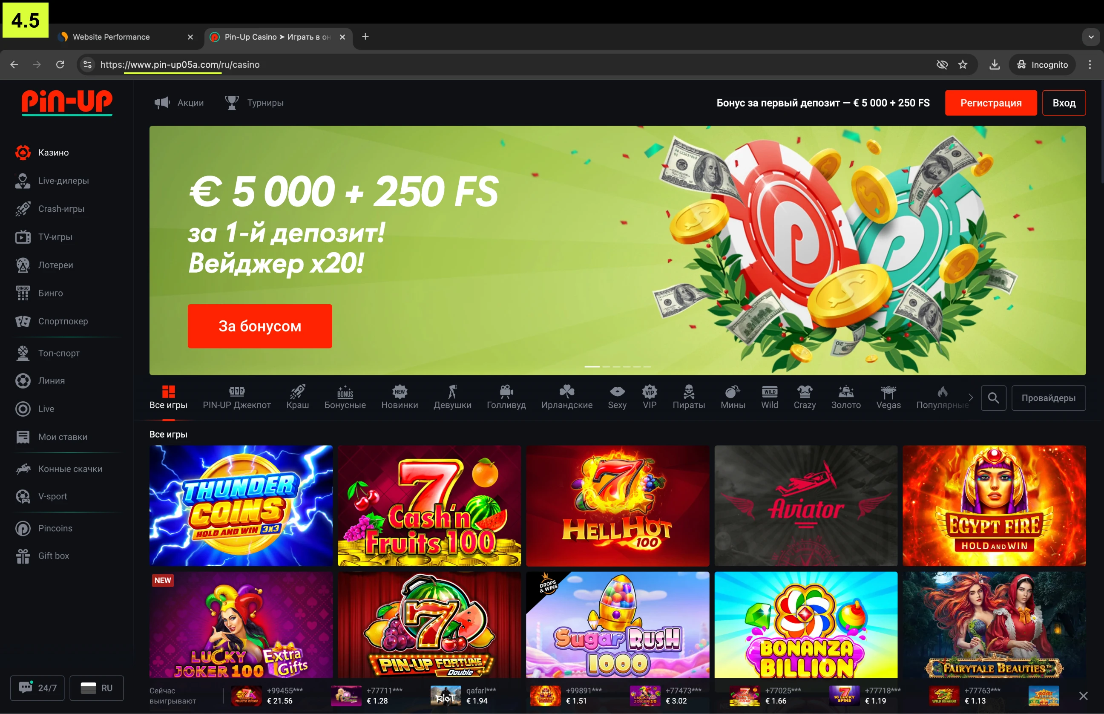Open the Турниры trophy icon

231,103
